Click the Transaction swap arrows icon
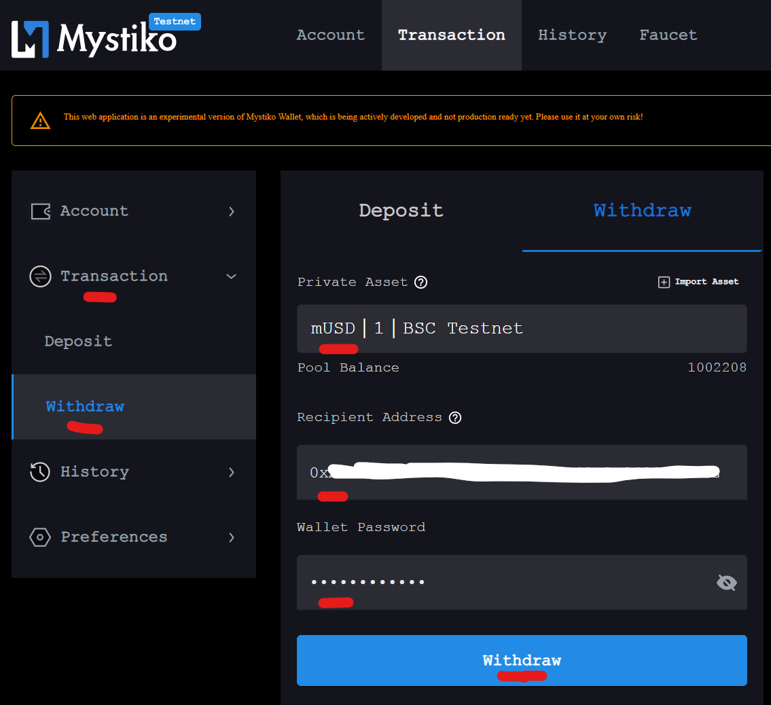 (40, 276)
